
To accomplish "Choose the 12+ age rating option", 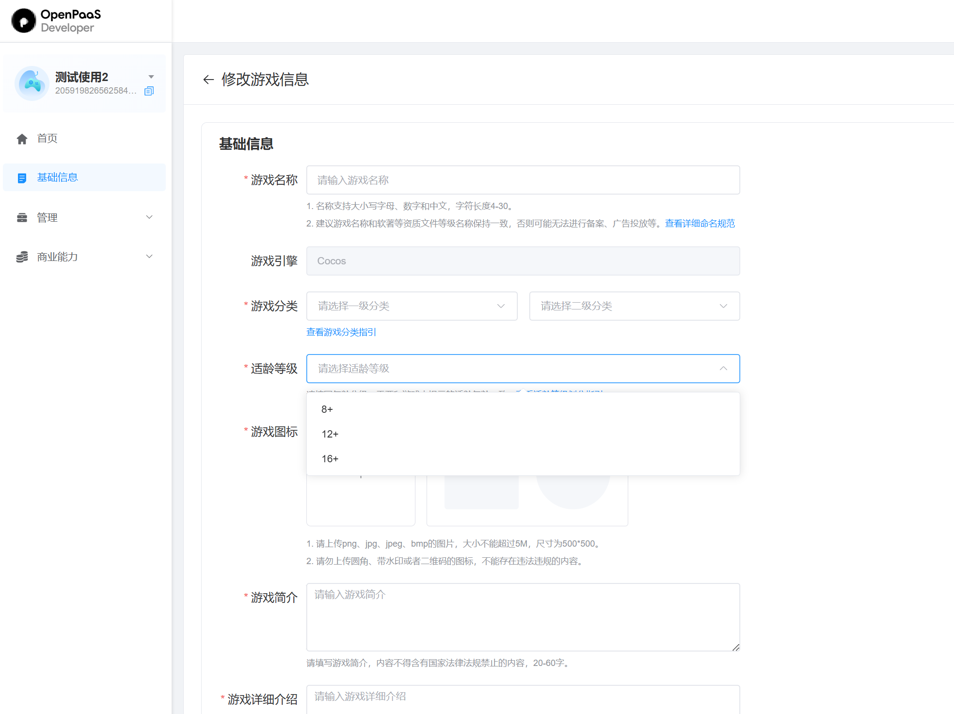I will (x=523, y=434).
